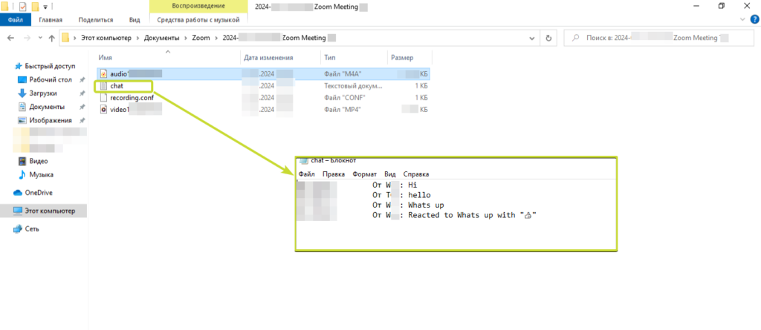The image size is (761, 330).
Task: Click the Properties quick access toolbar icon
Action: tap(22, 6)
